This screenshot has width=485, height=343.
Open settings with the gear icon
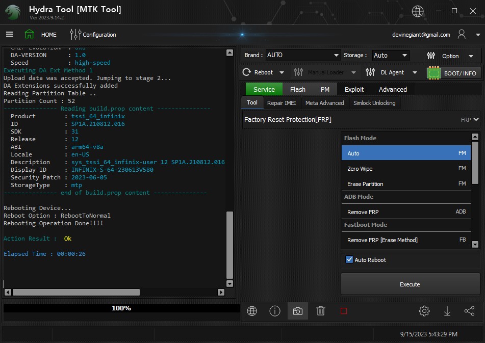pos(424,311)
